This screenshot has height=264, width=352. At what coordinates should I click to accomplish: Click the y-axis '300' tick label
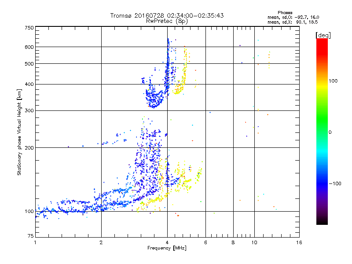29,111
